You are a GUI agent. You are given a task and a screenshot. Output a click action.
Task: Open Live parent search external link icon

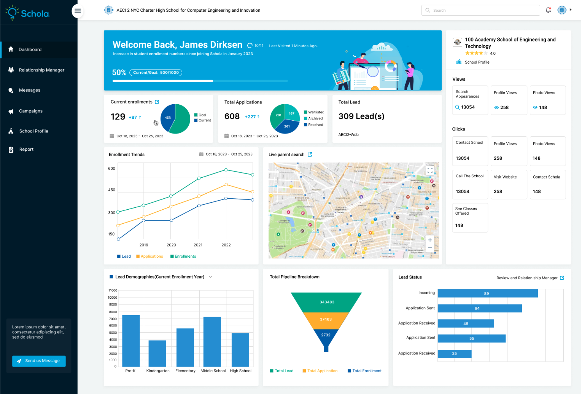point(310,154)
